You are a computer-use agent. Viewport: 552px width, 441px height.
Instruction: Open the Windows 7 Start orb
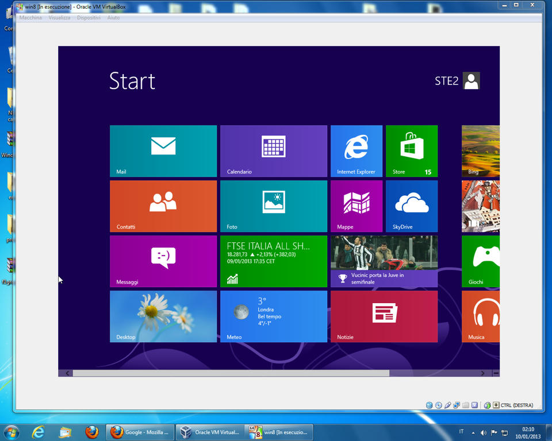click(11, 432)
